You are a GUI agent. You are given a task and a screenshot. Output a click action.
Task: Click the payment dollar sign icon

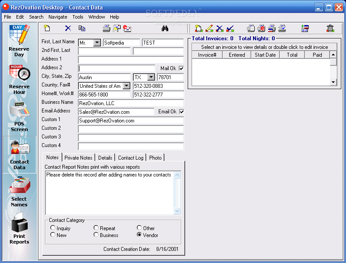pyautogui.click(x=305, y=28)
